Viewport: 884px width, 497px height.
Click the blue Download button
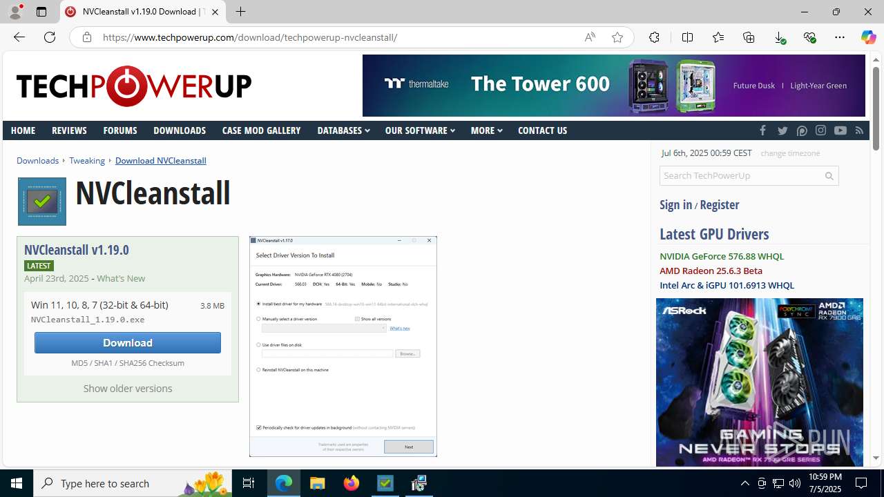128,343
